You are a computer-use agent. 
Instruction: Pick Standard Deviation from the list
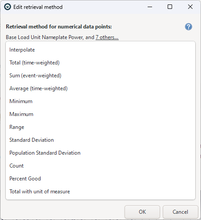pos(100,140)
